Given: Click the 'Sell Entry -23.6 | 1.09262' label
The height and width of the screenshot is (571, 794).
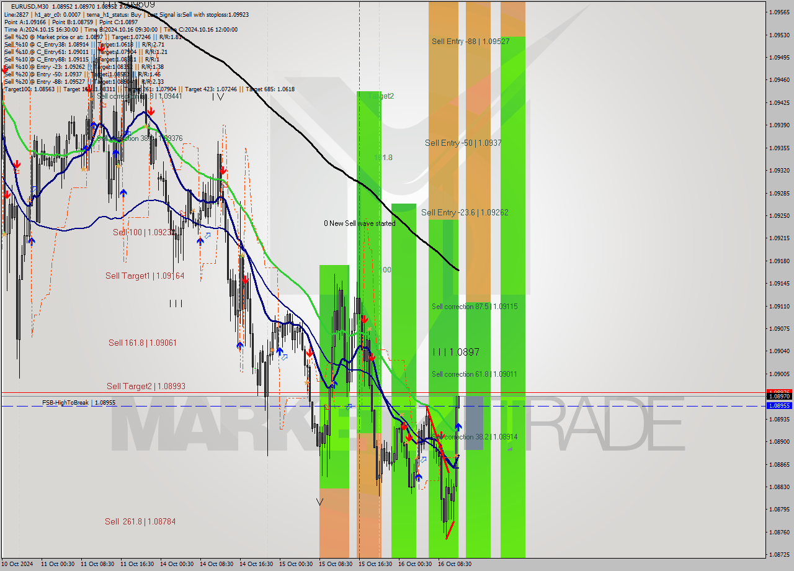Looking at the screenshot, I should point(465,212).
